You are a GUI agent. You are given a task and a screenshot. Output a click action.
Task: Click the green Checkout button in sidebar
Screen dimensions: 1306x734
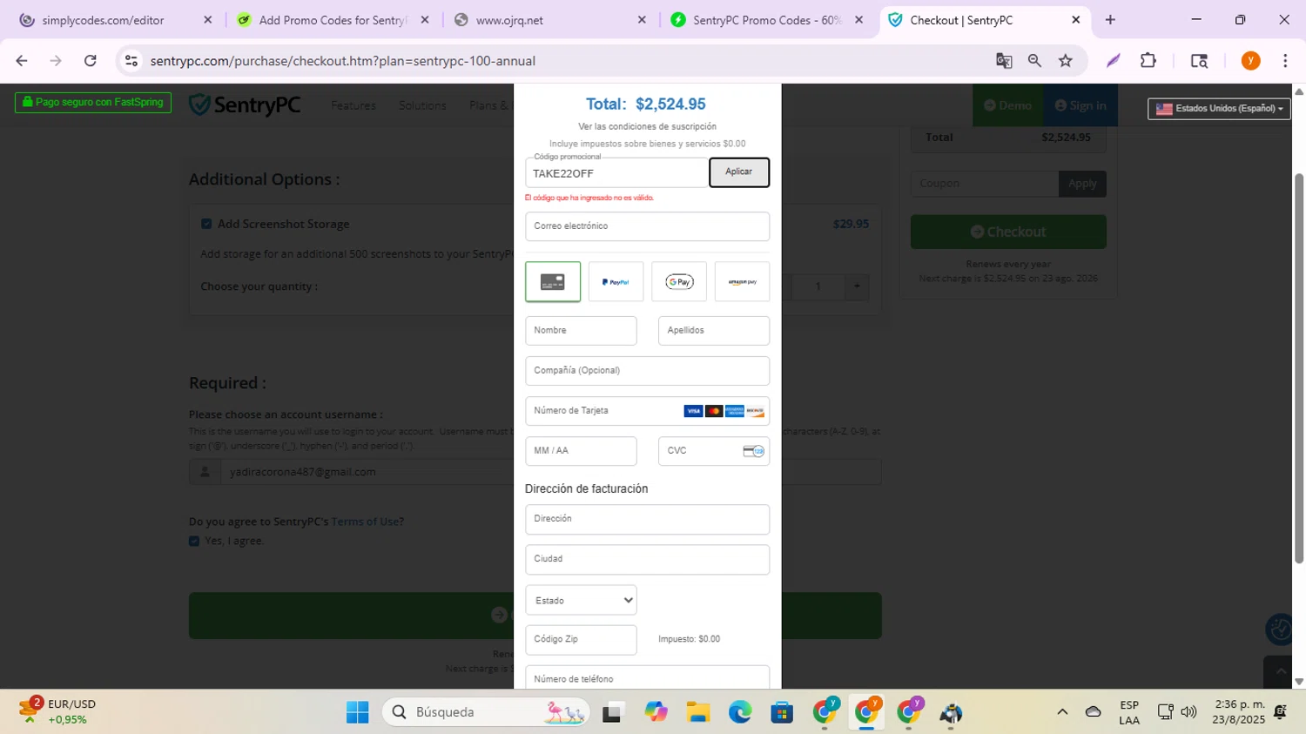click(1008, 232)
